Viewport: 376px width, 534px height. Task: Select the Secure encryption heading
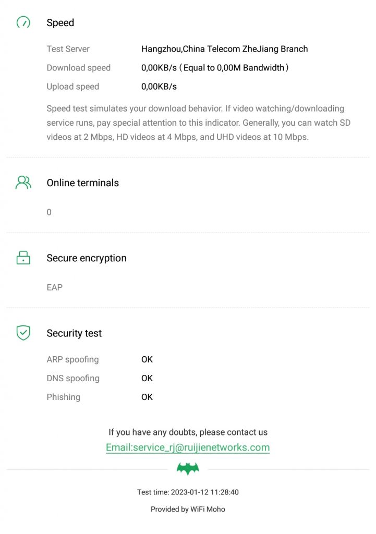(87, 258)
